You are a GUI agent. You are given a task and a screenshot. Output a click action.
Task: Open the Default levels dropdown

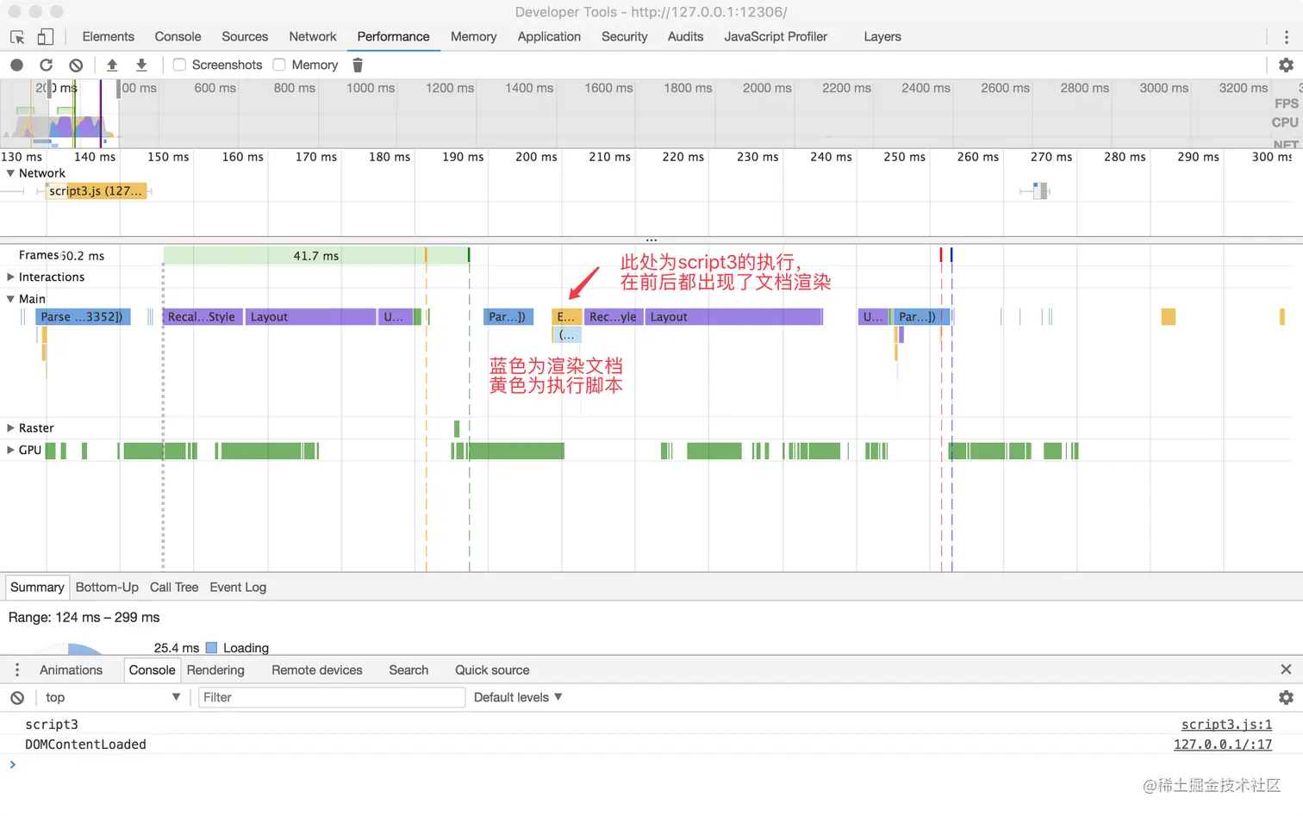[x=517, y=697]
